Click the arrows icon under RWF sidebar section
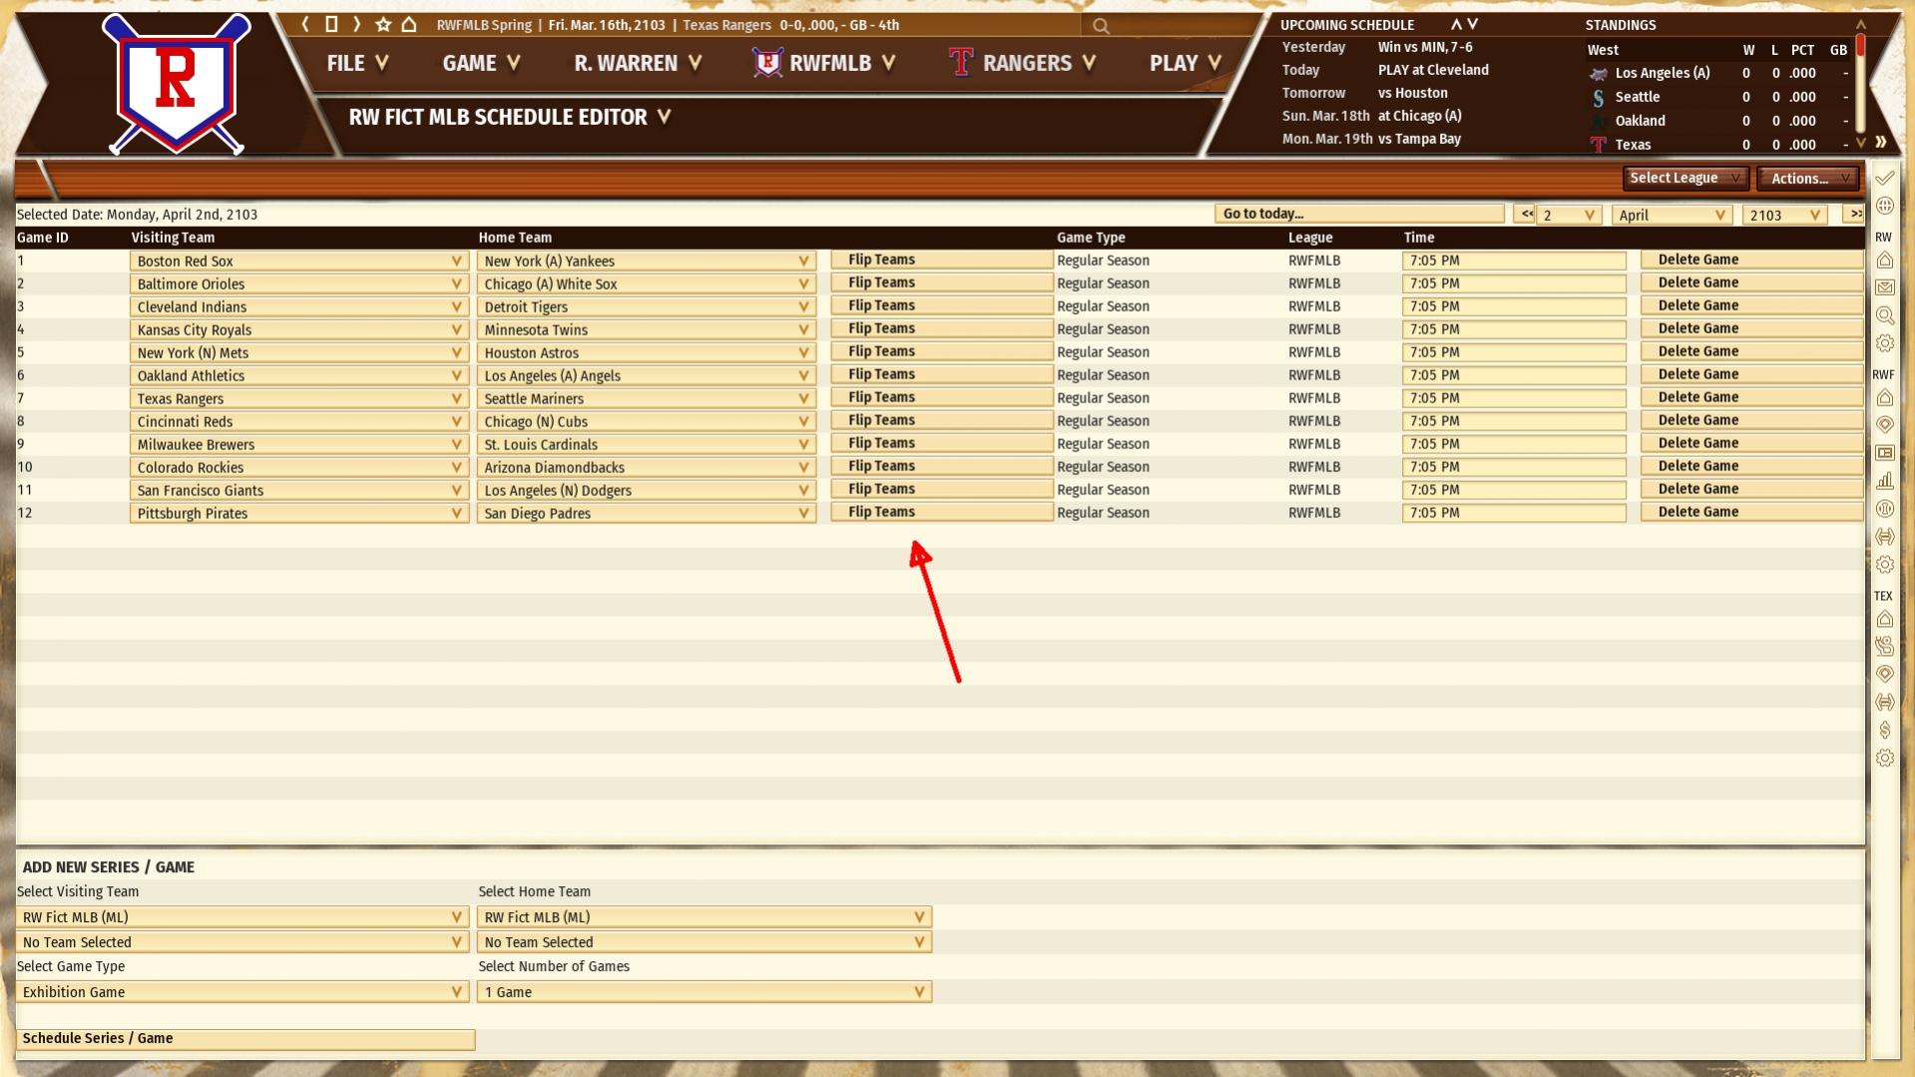 coord(1884,537)
